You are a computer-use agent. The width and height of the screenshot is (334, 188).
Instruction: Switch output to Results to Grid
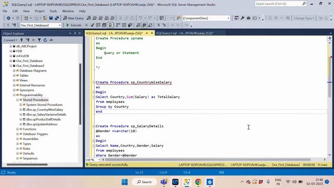coord(144,25)
